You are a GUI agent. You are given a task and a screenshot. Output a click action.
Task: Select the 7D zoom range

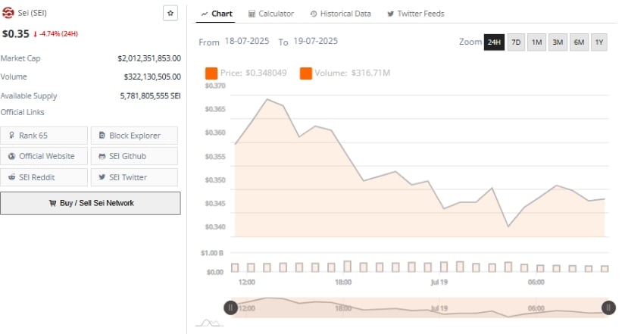coord(516,42)
